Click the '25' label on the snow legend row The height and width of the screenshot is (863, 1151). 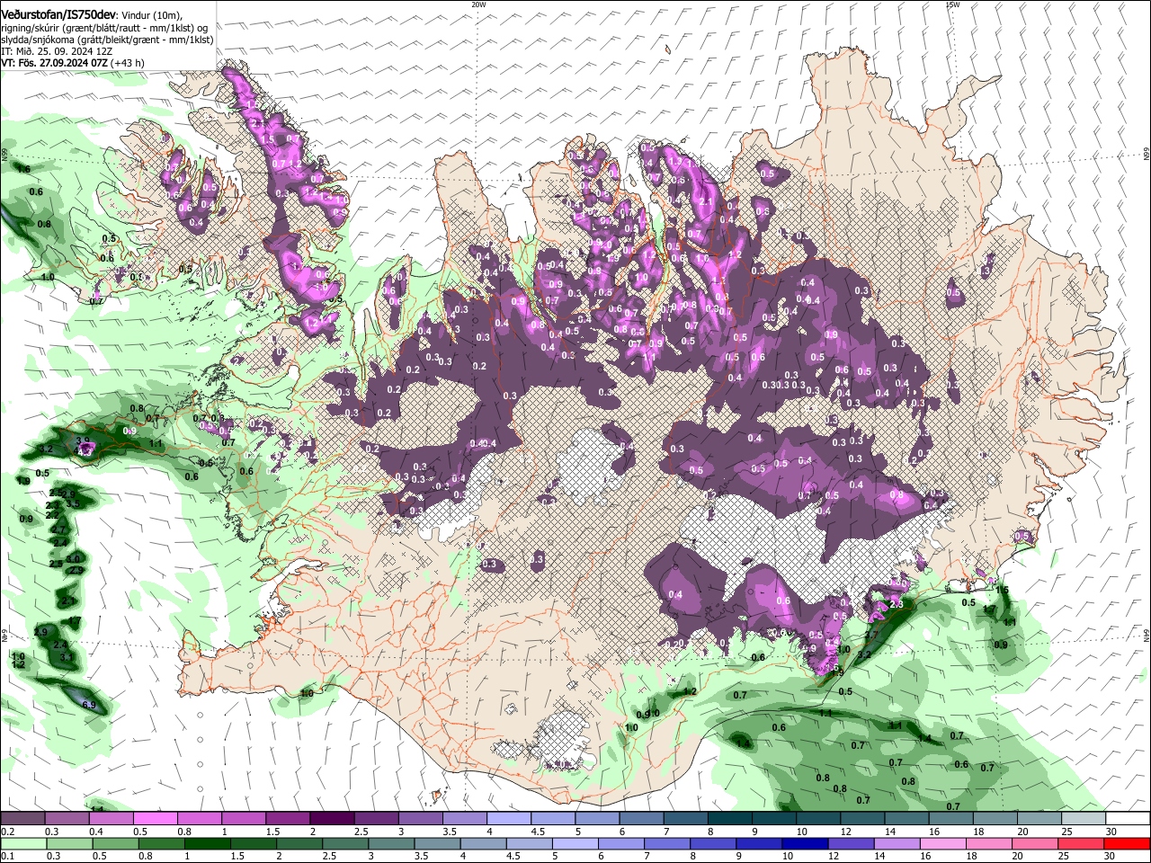tap(1066, 832)
